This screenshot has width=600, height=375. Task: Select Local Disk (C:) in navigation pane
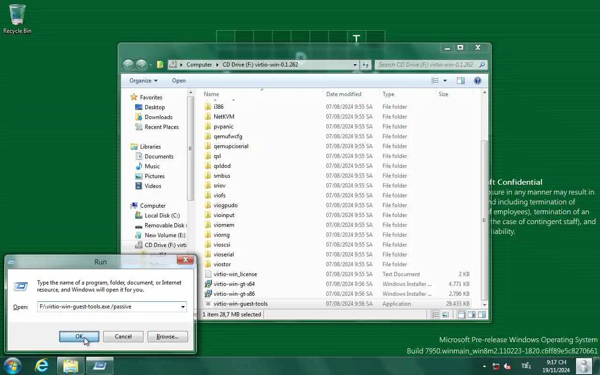point(162,216)
